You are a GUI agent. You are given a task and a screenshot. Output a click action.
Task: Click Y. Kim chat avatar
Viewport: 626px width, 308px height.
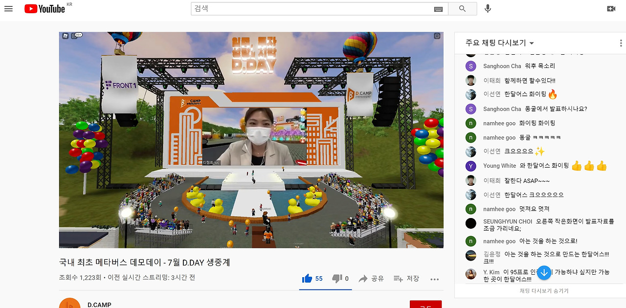pyautogui.click(x=471, y=274)
